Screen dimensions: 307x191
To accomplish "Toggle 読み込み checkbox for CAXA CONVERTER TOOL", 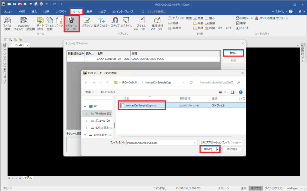I will [x=88, y=59].
